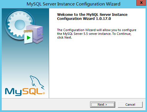Click the Next > button
This screenshot has height=112, width=147.
[x=103, y=105]
